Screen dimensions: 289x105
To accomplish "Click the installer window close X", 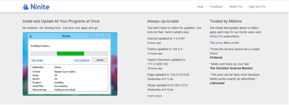I will [x=106, y=35].
